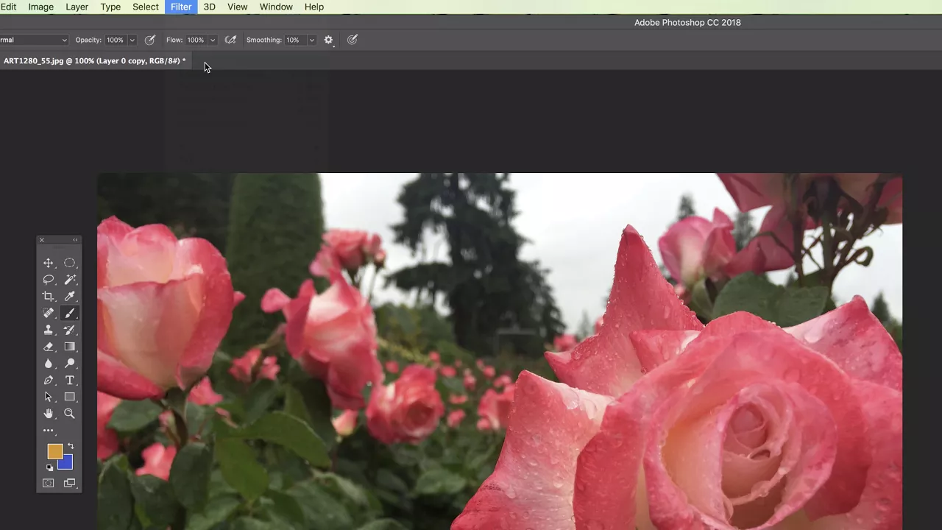Image resolution: width=942 pixels, height=530 pixels.
Task: Expand the Opacity slider dropdown arrow
Action: pyautogui.click(x=132, y=40)
